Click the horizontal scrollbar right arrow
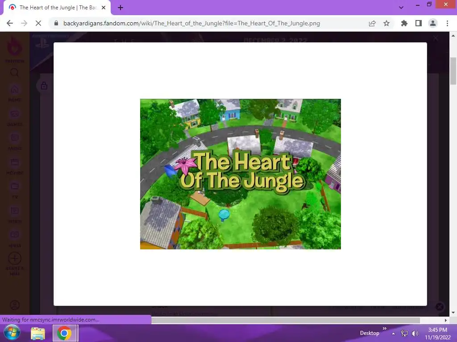 coord(446,320)
